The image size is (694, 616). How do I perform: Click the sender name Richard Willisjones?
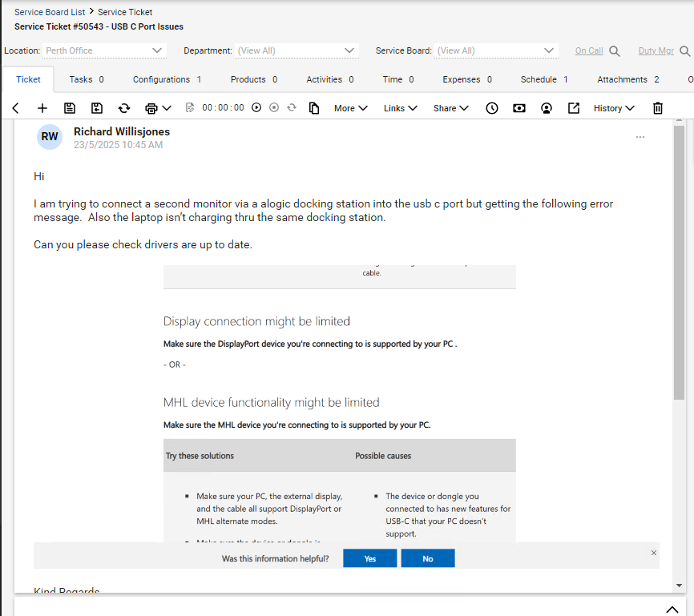(x=122, y=131)
